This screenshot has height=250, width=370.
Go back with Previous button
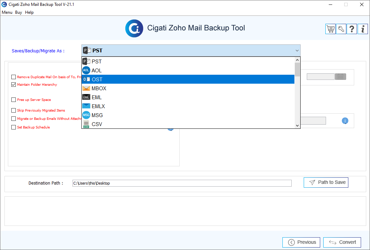(x=301, y=242)
